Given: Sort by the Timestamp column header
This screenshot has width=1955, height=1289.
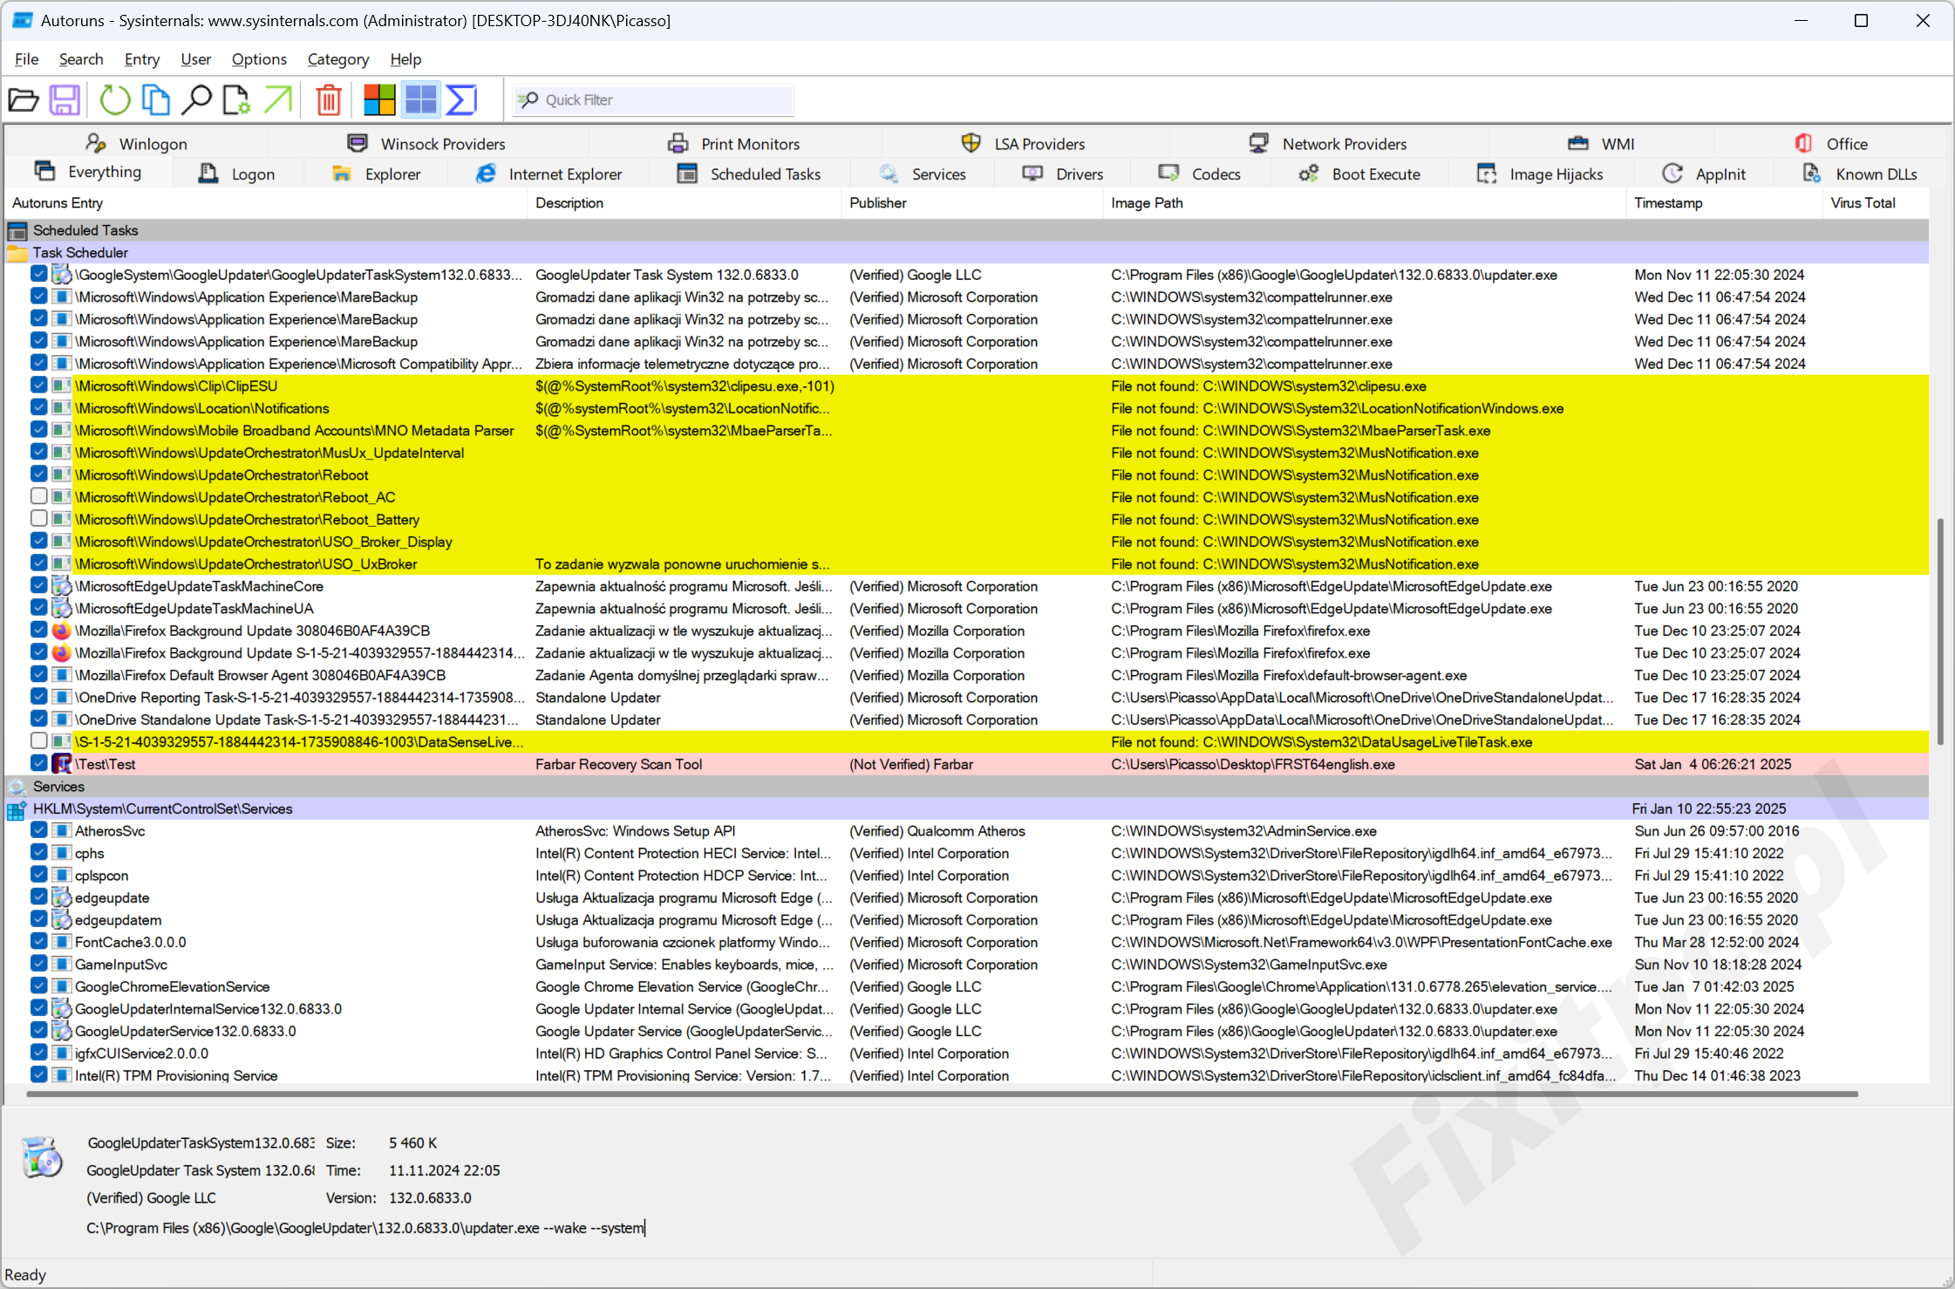Looking at the screenshot, I should point(1724,202).
